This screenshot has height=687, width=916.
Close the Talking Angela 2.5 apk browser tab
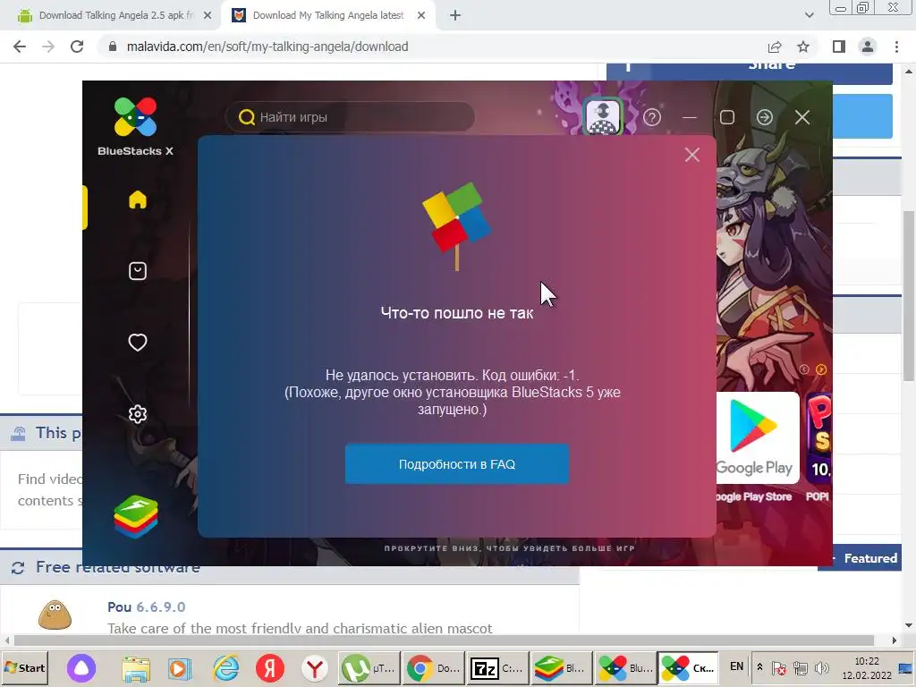[208, 16]
